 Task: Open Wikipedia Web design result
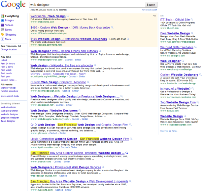62,65
